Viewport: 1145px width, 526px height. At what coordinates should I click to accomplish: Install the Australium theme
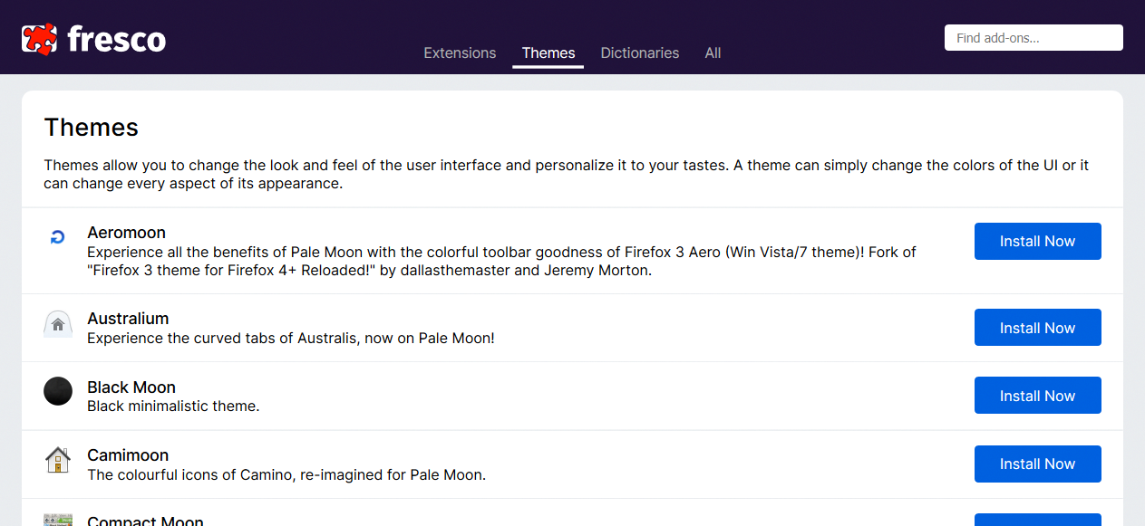click(x=1037, y=327)
